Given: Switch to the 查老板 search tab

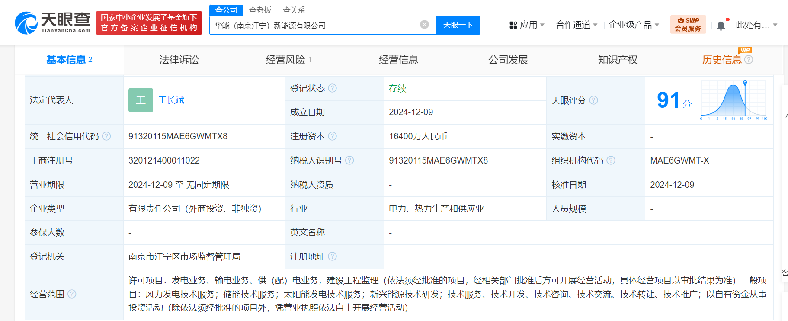Looking at the screenshot, I should [260, 10].
